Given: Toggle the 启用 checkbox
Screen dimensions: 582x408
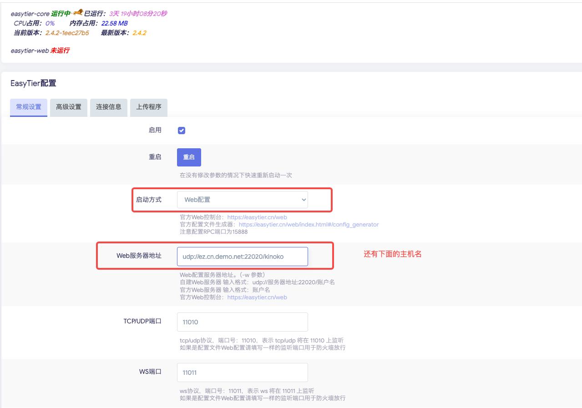Looking at the screenshot, I should click(182, 131).
